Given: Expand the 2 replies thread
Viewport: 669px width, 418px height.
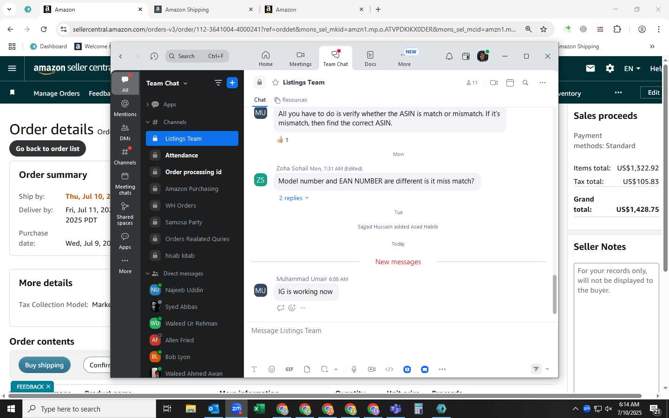Looking at the screenshot, I should [x=294, y=198].
